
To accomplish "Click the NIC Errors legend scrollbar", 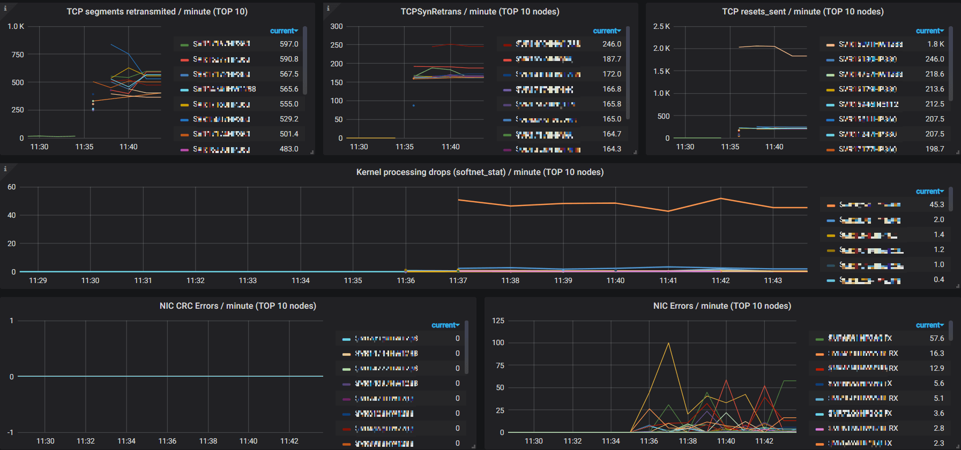I will coord(950,331).
